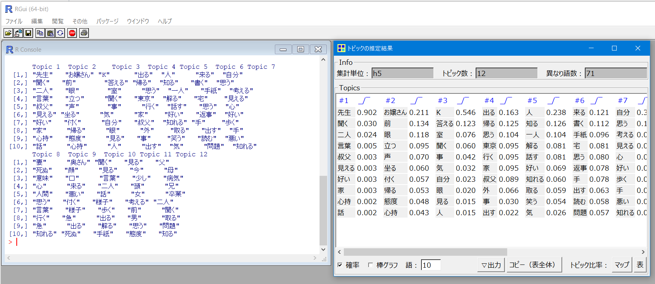Image resolution: width=655 pixels, height=284 pixels.
Task: Click the Paste clipboard toolbar icon
Action: coord(50,33)
